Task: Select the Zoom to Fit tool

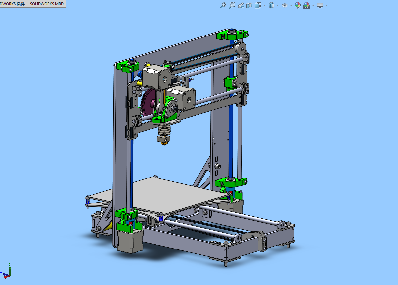Action: pyautogui.click(x=223, y=5)
